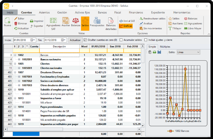The width and height of the screenshot is (213, 139).
Task: Click the vertical scrollbar down arrow
Action: [143, 126]
